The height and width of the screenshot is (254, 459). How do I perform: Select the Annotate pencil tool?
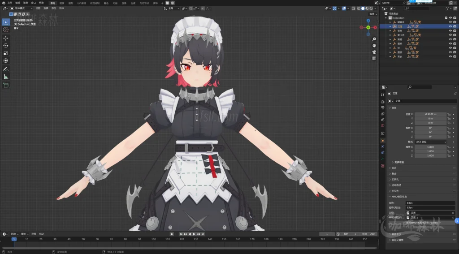tap(5, 69)
